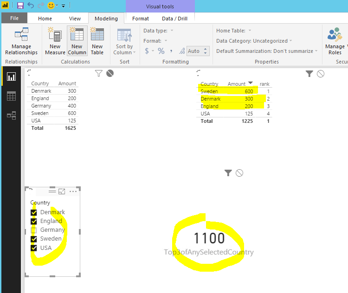Screen dimensions: 348x293
Task: Apply currency dollar format
Action: pos(147,51)
